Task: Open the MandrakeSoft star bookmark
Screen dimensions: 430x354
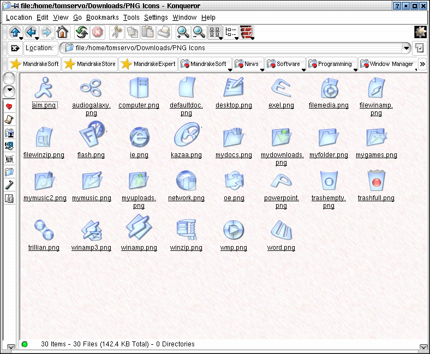Action: point(34,64)
